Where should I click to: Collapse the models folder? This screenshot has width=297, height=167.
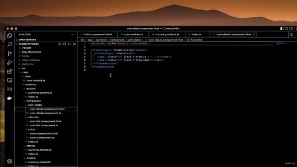click(x=46, y=158)
